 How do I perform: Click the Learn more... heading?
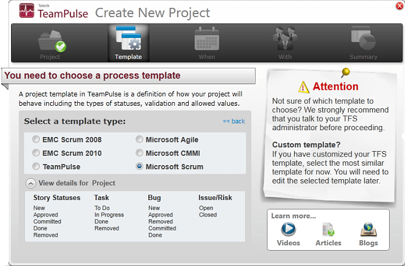293,216
